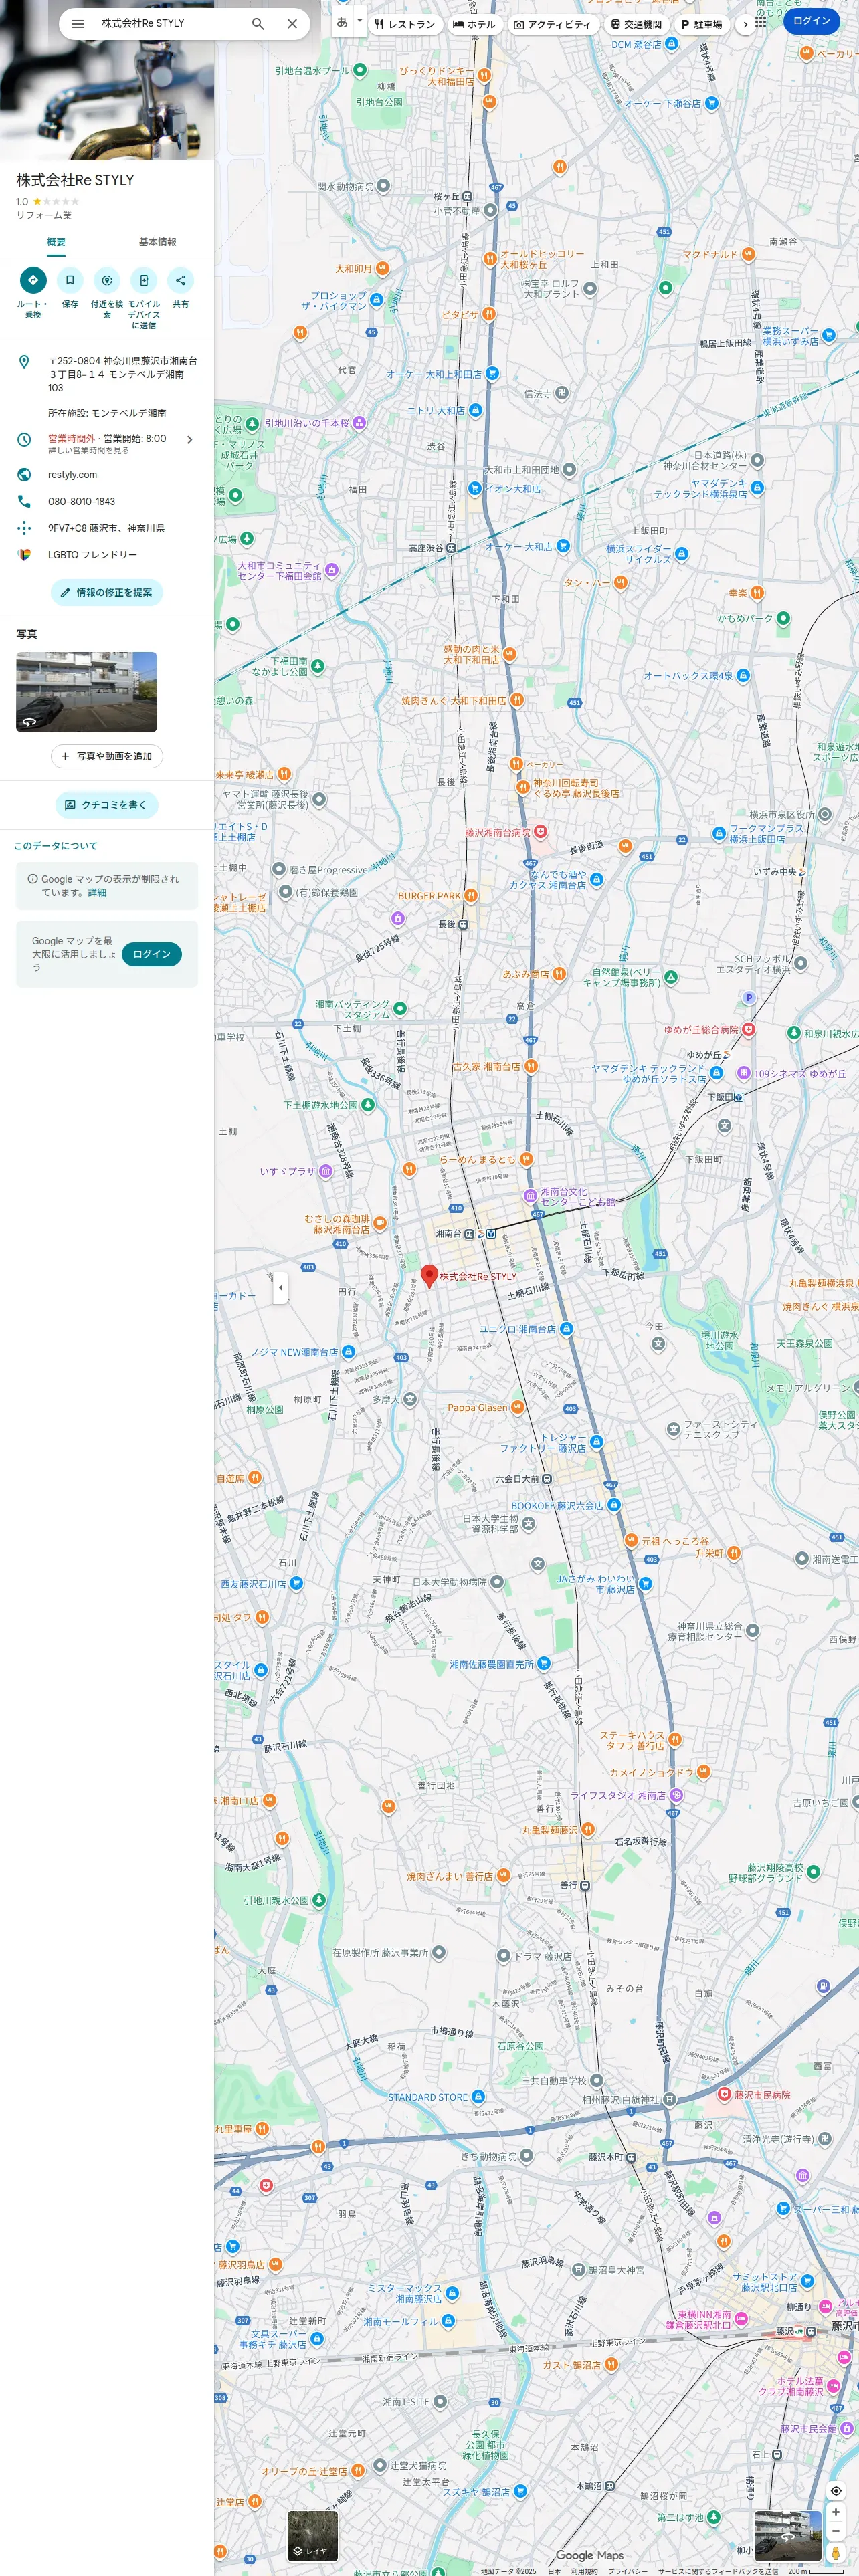Click the blue ログイン button at top right
This screenshot has width=859, height=2576.
coord(811,21)
